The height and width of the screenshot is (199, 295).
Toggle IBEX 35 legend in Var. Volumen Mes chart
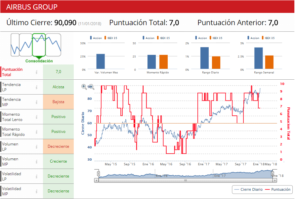point(111,38)
